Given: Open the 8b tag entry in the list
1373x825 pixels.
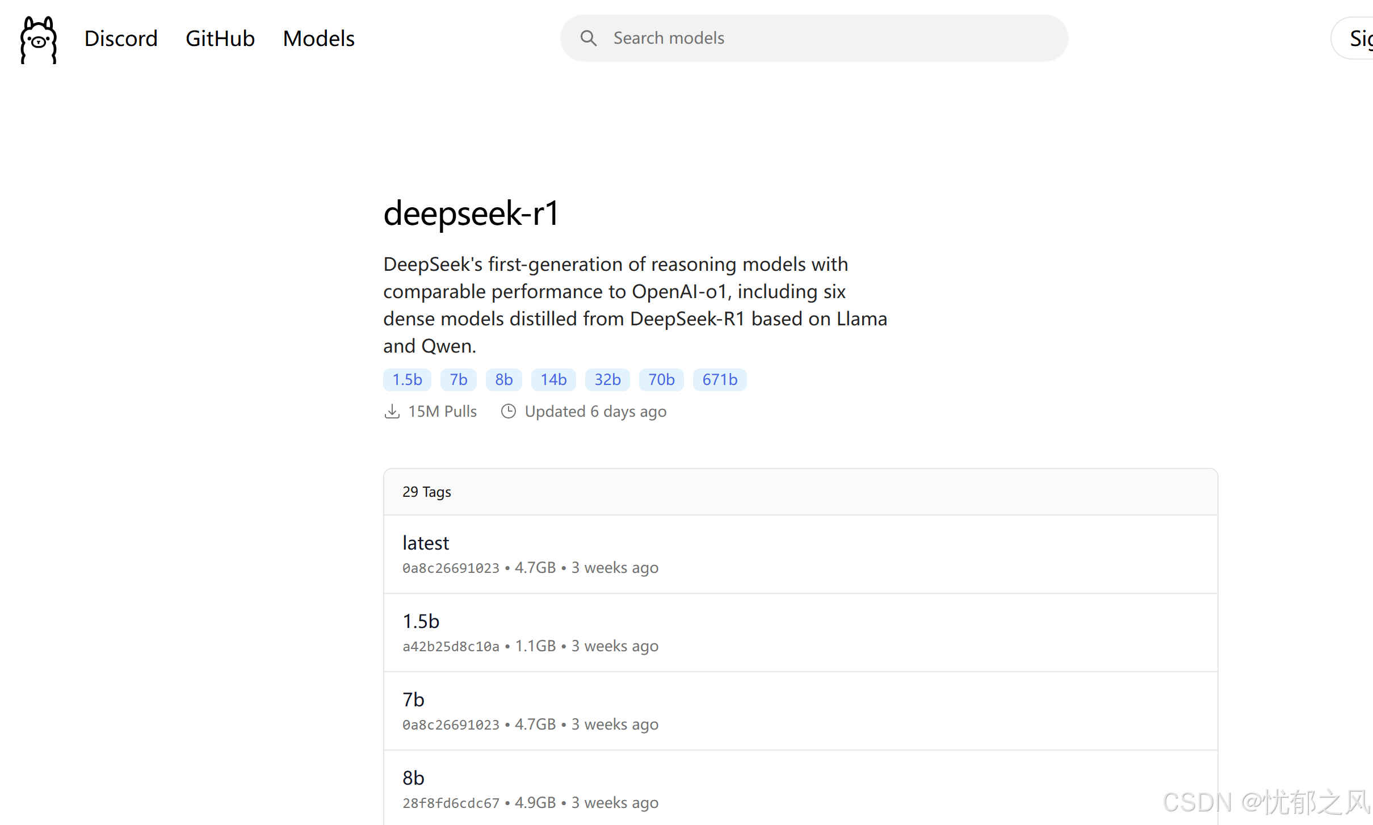Looking at the screenshot, I should pyautogui.click(x=413, y=778).
